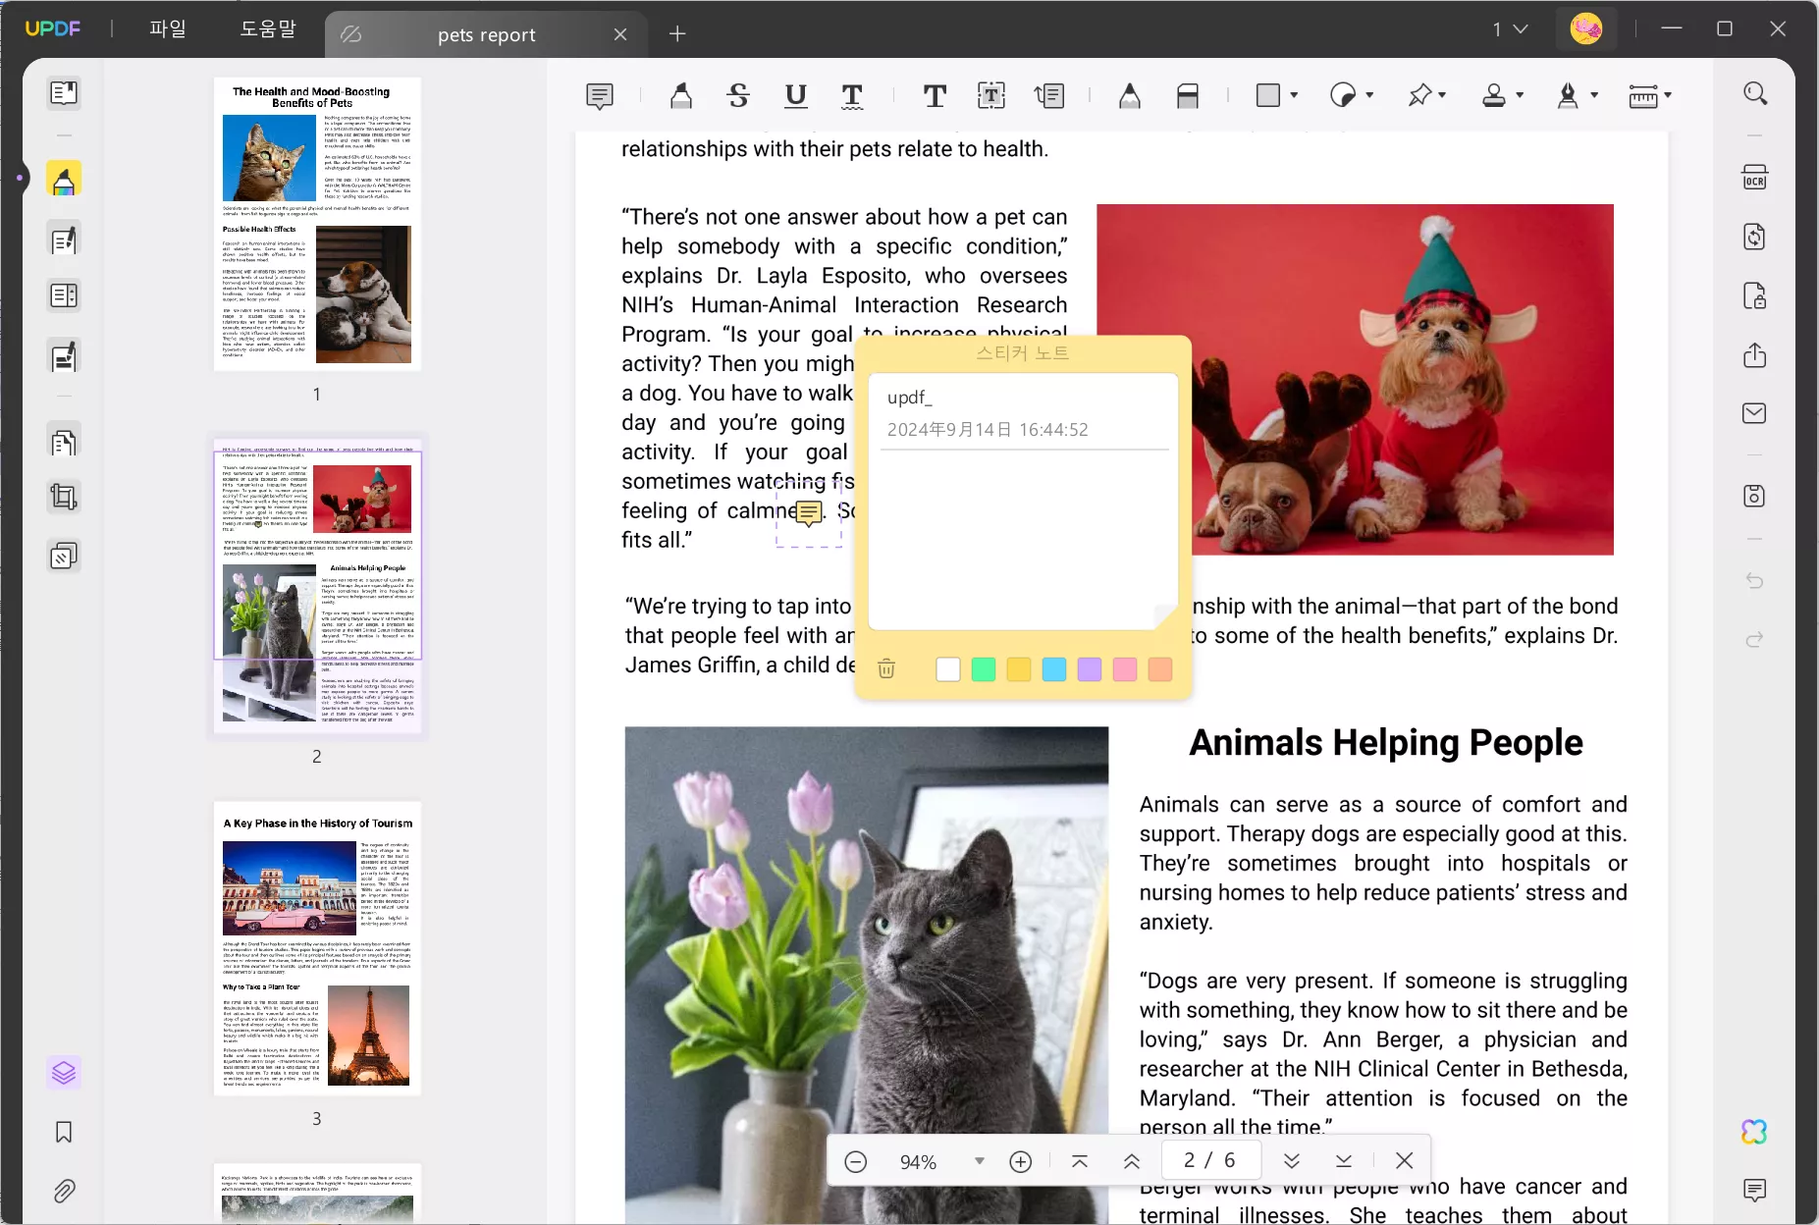Open the convert PDF tool
Viewport: 1819px width, 1225px height.
(1754, 237)
